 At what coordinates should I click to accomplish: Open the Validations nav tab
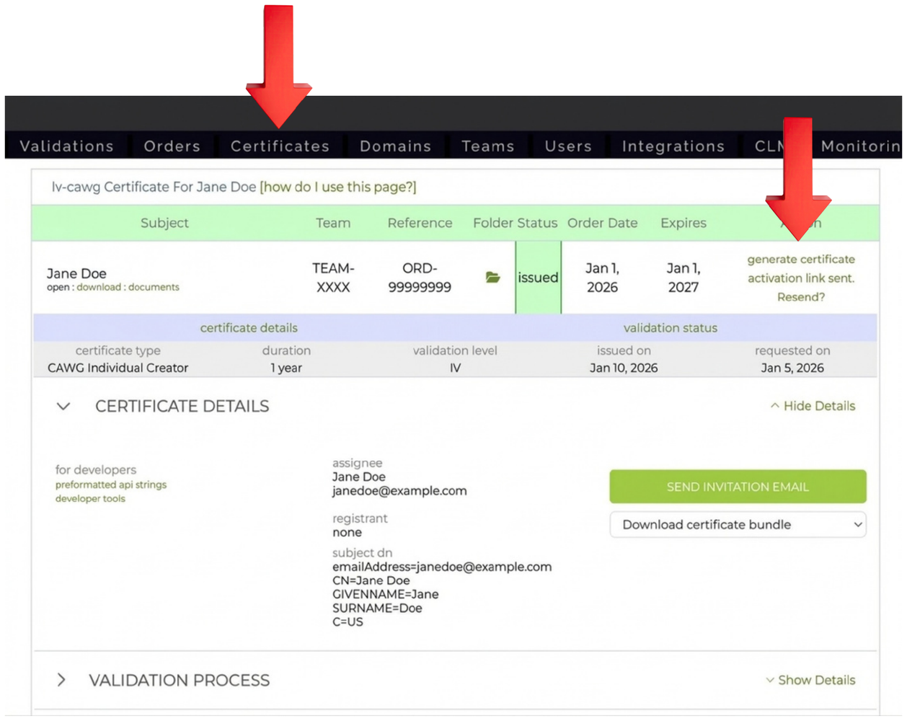[x=66, y=146]
